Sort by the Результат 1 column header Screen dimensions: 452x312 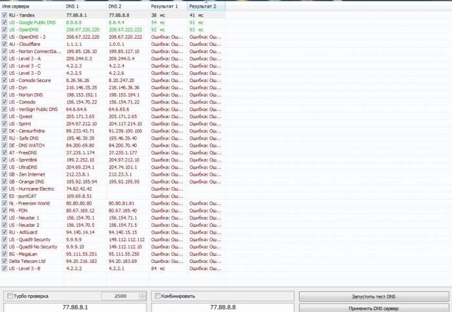tap(169, 6)
